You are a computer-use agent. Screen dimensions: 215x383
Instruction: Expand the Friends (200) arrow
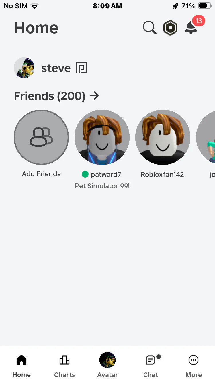(x=94, y=96)
